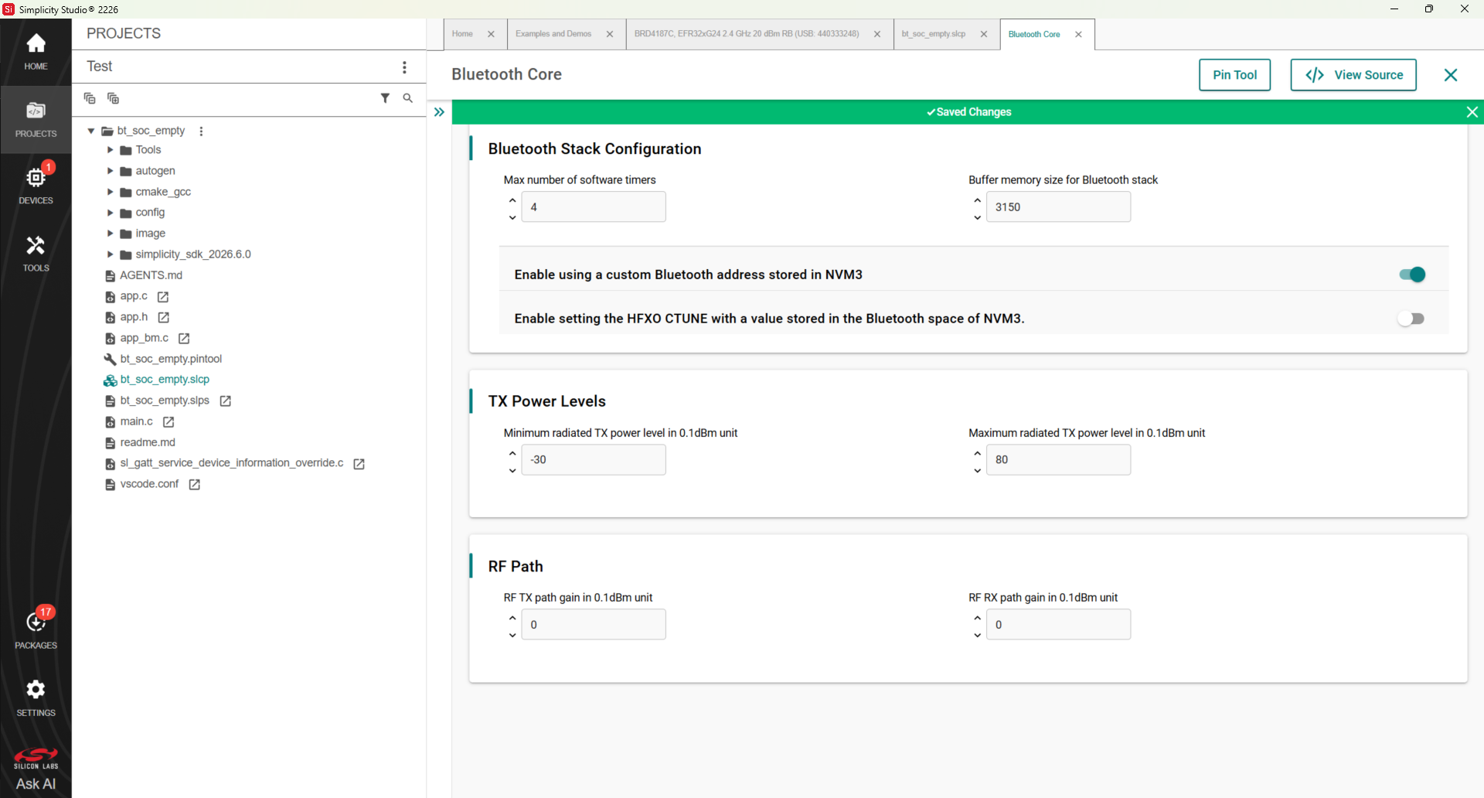Click the View Source button
This screenshot has width=1484, height=798.
1353,75
